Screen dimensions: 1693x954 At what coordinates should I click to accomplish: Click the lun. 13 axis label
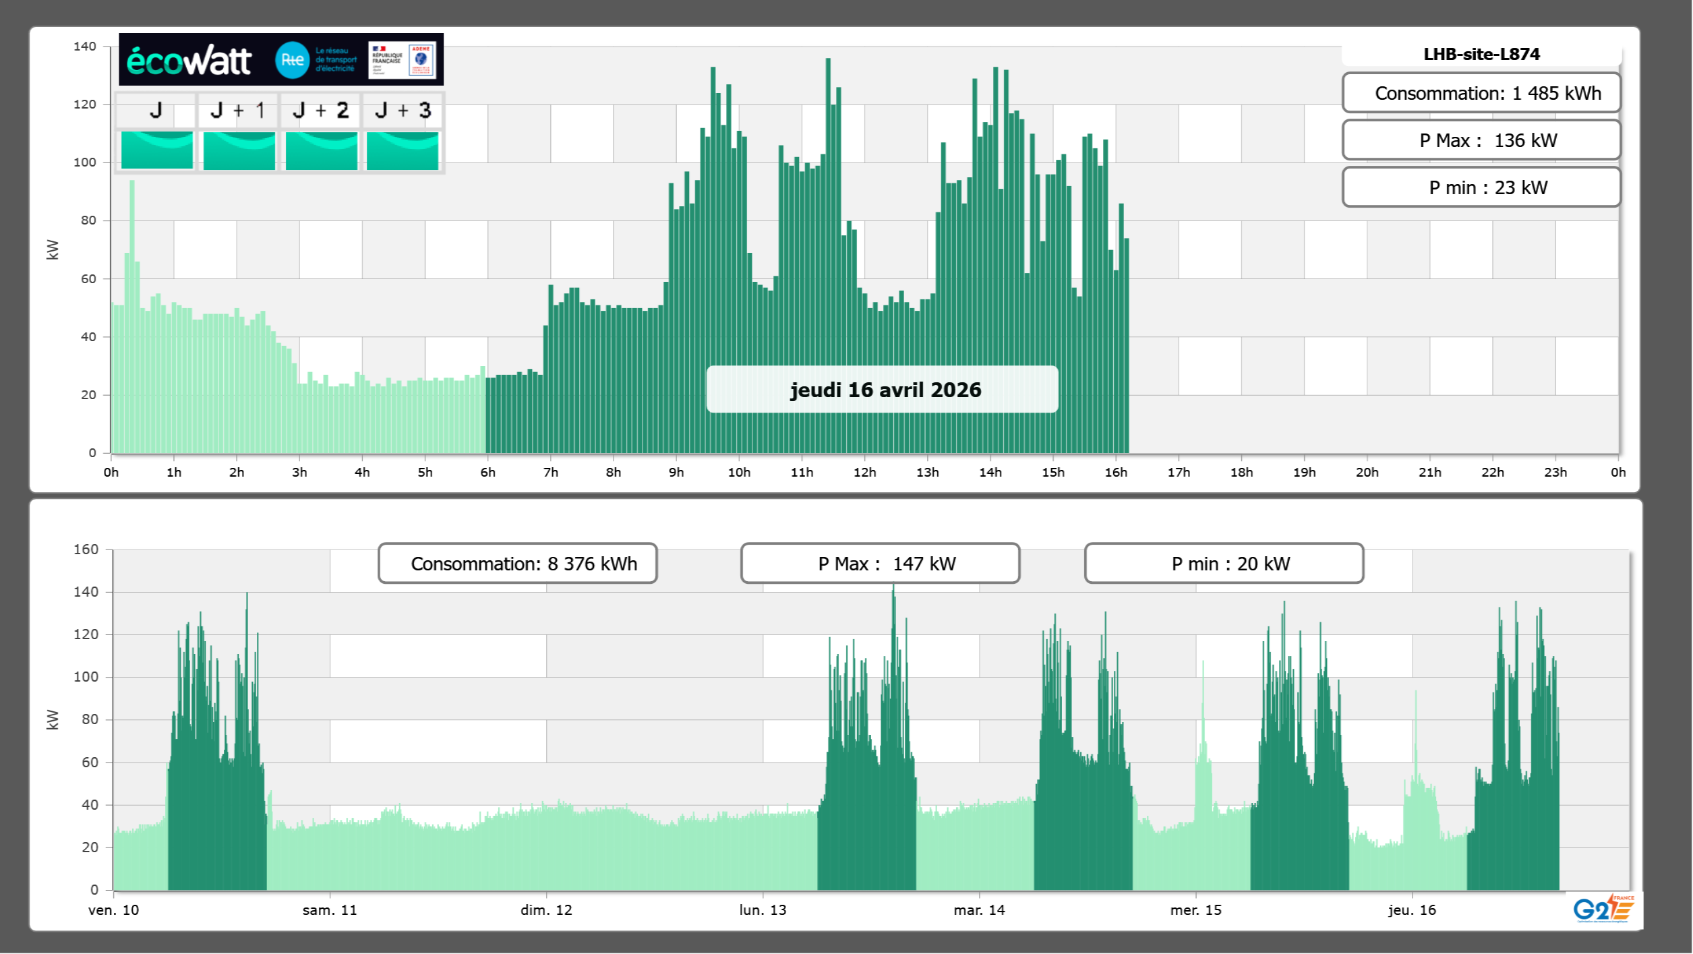point(763,910)
